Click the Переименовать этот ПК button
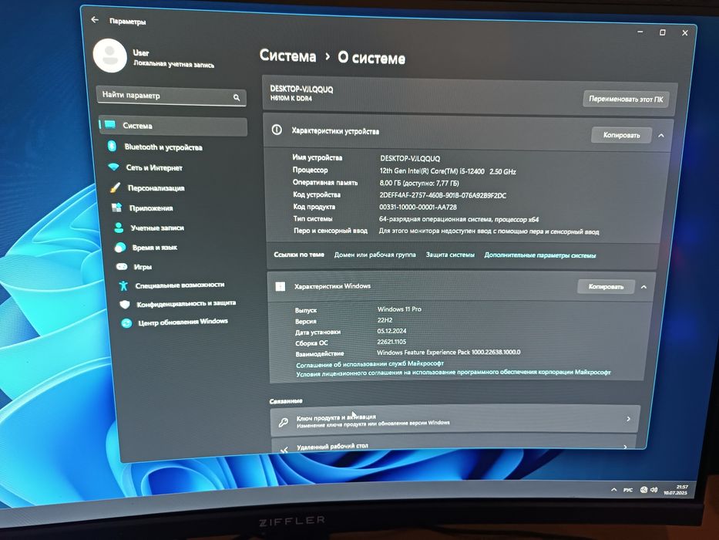The height and width of the screenshot is (540, 719). (x=626, y=99)
